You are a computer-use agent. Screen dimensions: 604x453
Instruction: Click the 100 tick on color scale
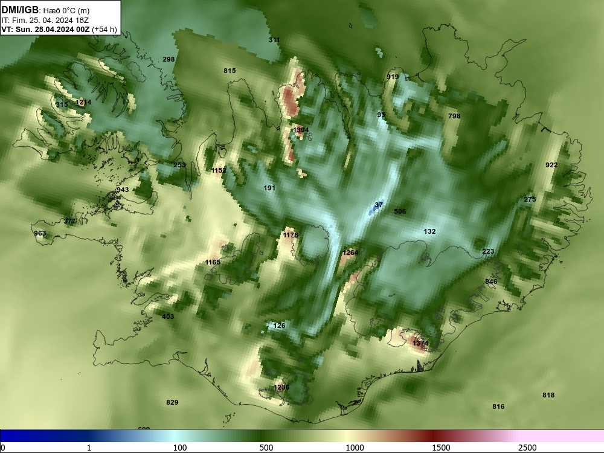(x=180, y=448)
